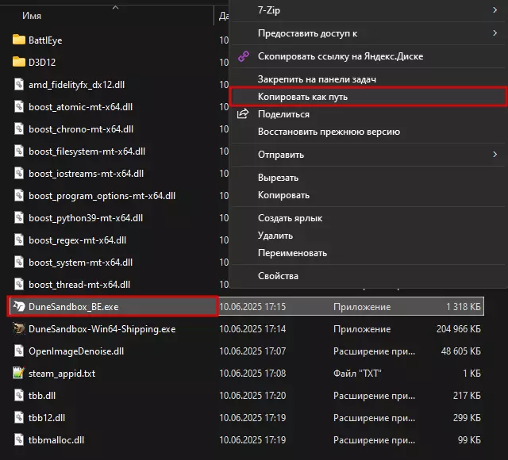Image resolution: width=508 pixels, height=460 pixels.
Task: Click the steam_appid.txt file icon
Action: [20, 373]
